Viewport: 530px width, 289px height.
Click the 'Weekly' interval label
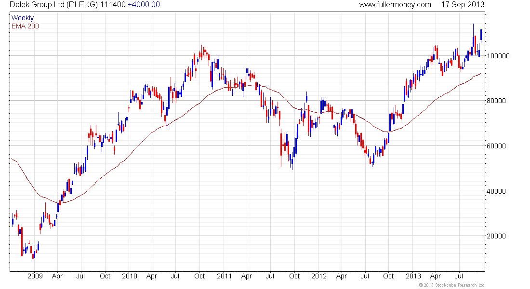(23, 18)
